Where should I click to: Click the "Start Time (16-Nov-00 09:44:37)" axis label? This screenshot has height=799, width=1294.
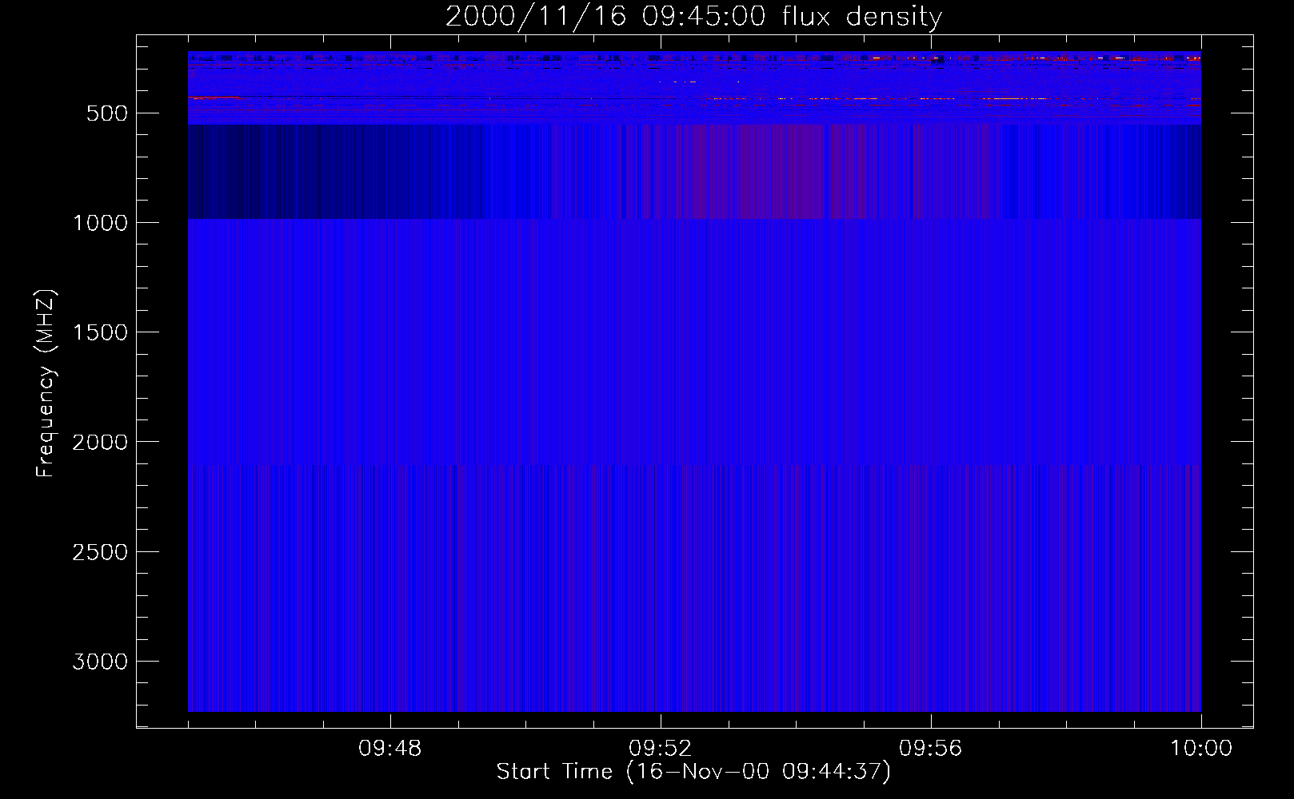point(693,772)
